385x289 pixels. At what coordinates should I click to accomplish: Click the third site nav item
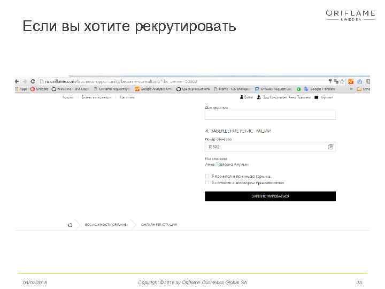coord(127,97)
